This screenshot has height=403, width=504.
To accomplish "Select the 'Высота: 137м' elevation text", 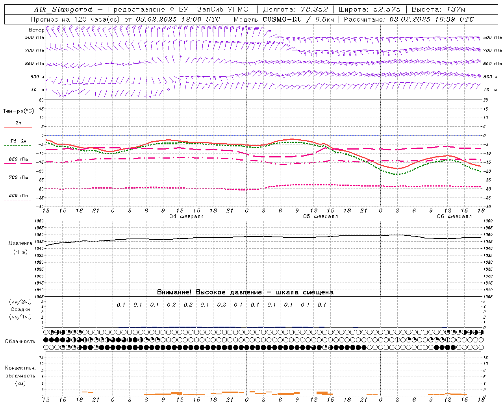I will 438,9.
